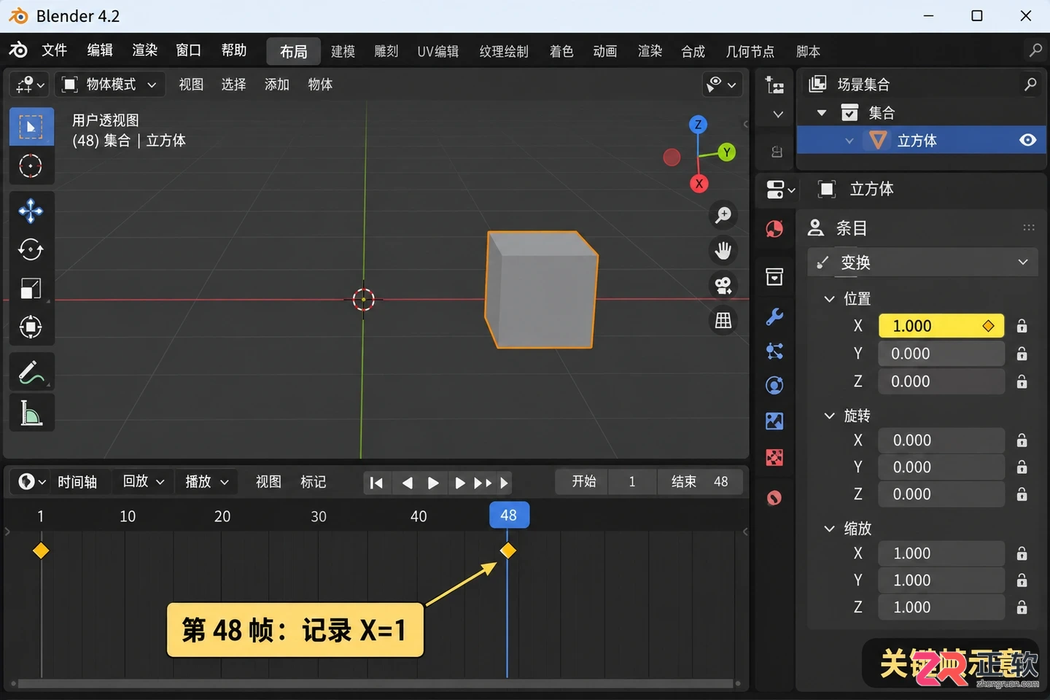The width and height of the screenshot is (1050, 700).
Task: Open the 物体模式 mode dropdown
Action: click(110, 85)
